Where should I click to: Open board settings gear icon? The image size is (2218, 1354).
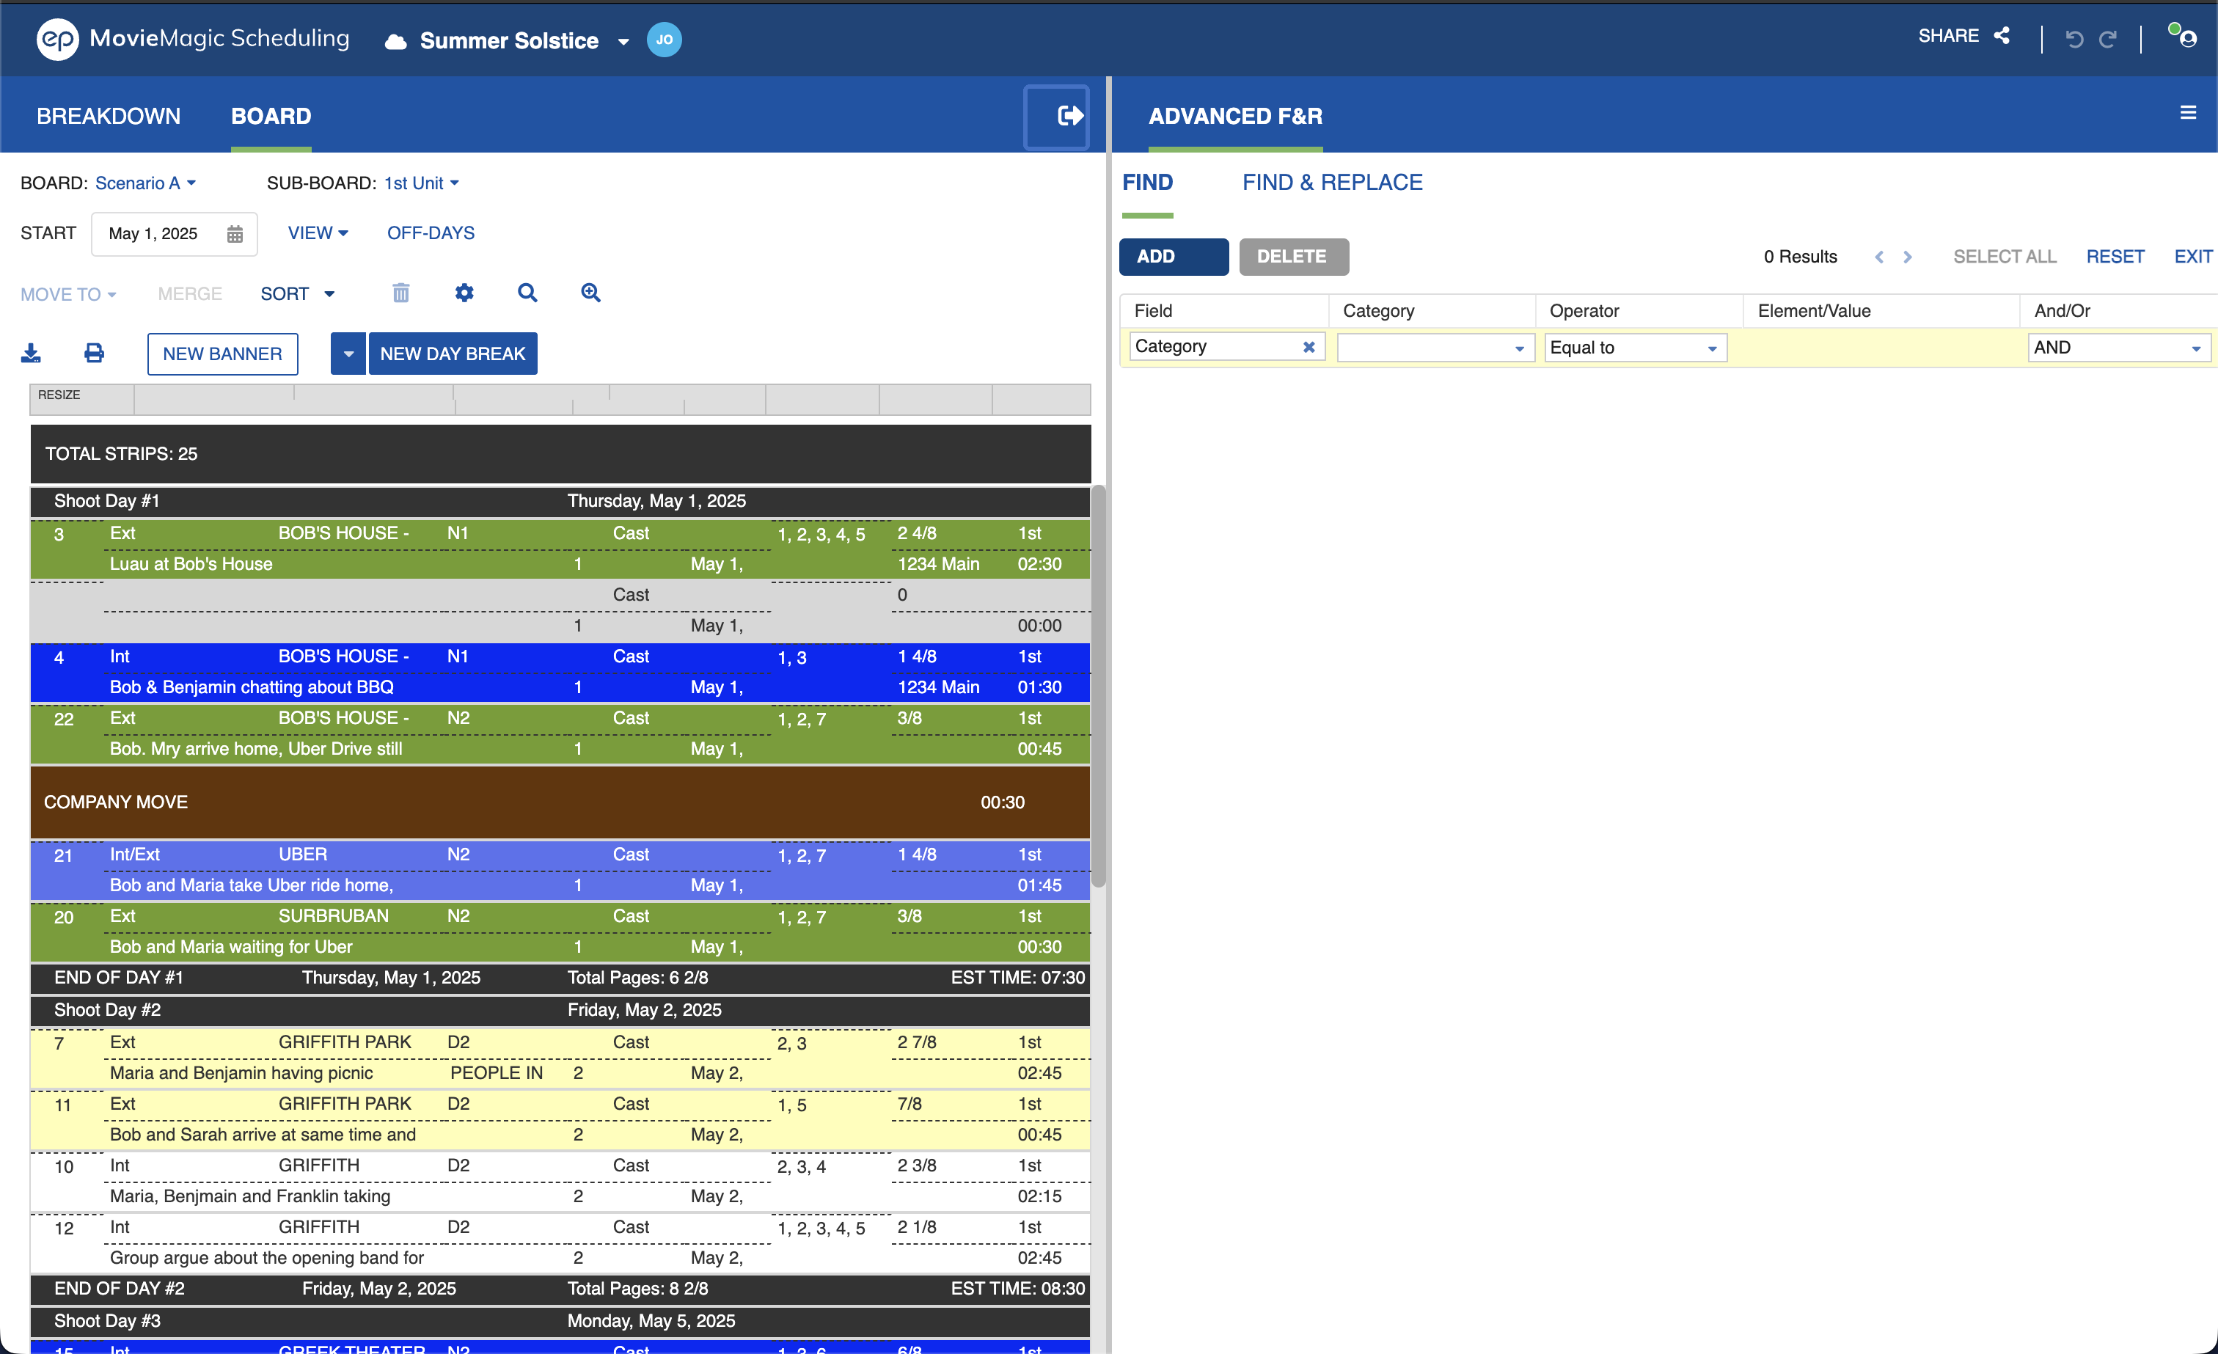coord(464,293)
